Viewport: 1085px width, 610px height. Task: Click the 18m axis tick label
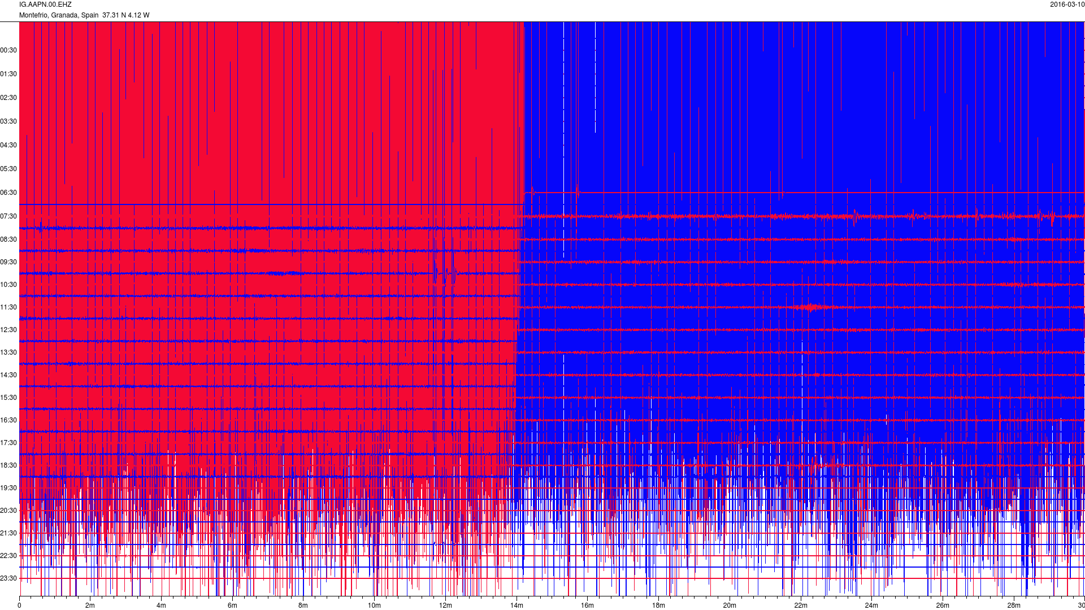(x=658, y=605)
